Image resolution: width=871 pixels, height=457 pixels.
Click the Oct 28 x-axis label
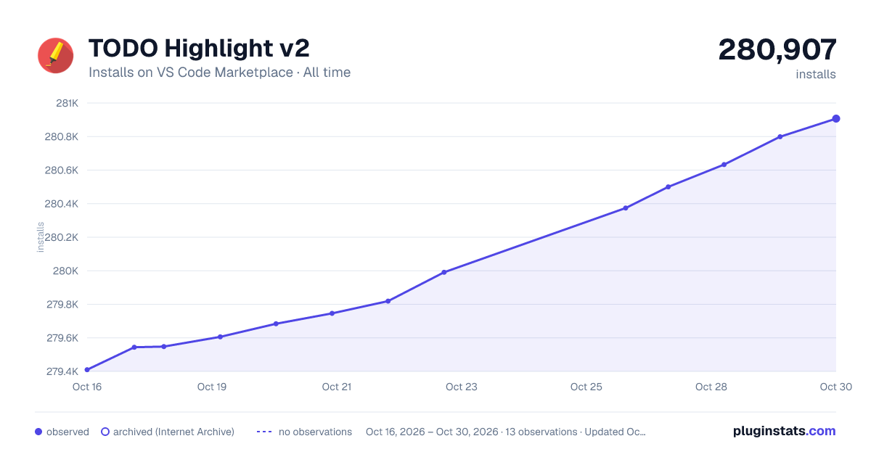pos(711,387)
